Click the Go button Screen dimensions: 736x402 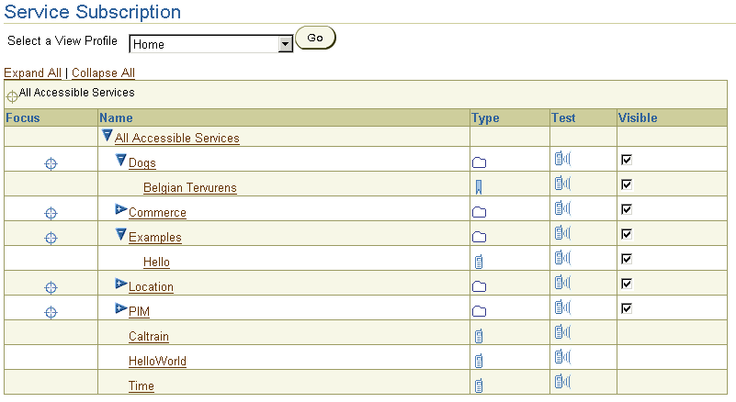pyautogui.click(x=315, y=38)
